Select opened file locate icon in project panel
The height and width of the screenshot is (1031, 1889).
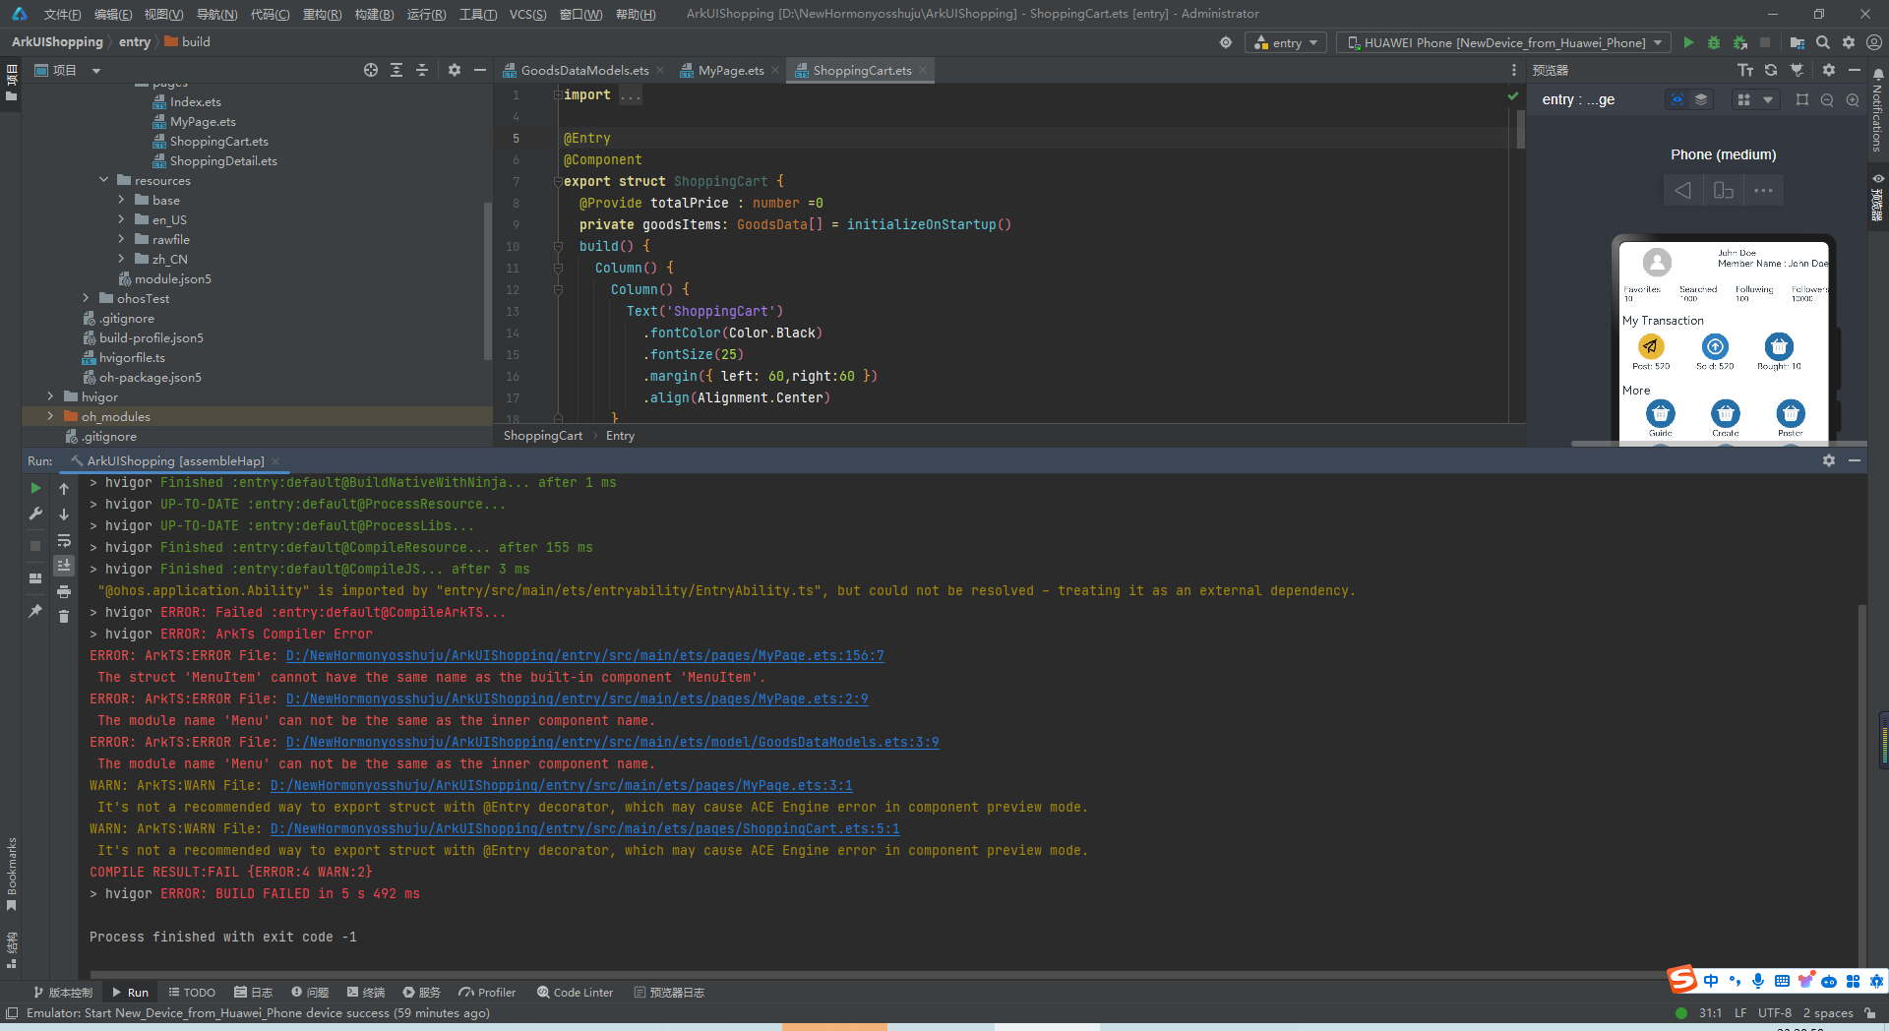(371, 70)
